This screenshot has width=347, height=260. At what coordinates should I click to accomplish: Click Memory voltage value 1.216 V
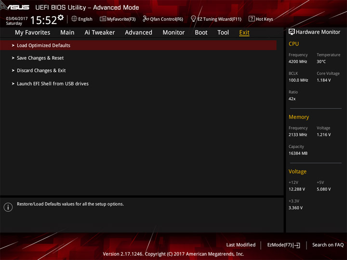click(x=324, y=135)
